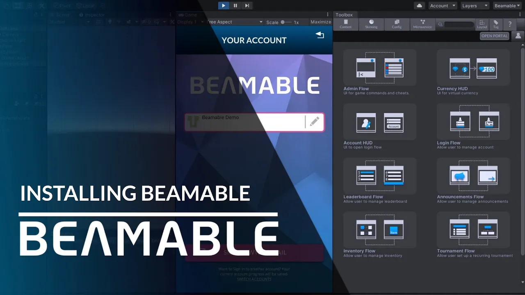525x295 pixels.
Task: Click the YOUR ACCOUNT header text
Action: tap(254, 40)
